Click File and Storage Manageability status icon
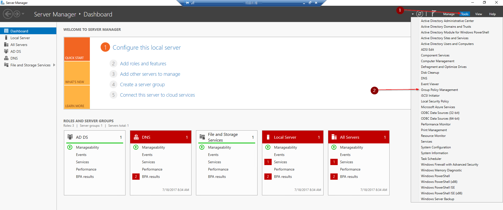The image size is (503, 210). [x=202, y=147]
